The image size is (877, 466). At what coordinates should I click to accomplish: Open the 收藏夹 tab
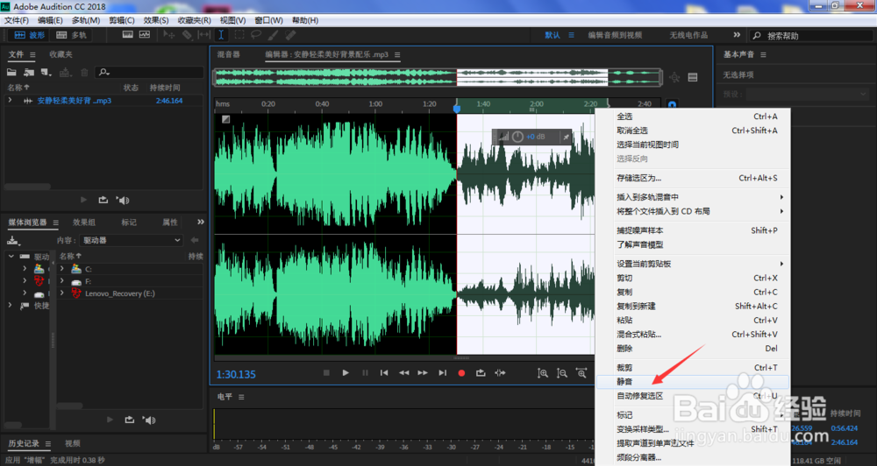tap(61, 54)
